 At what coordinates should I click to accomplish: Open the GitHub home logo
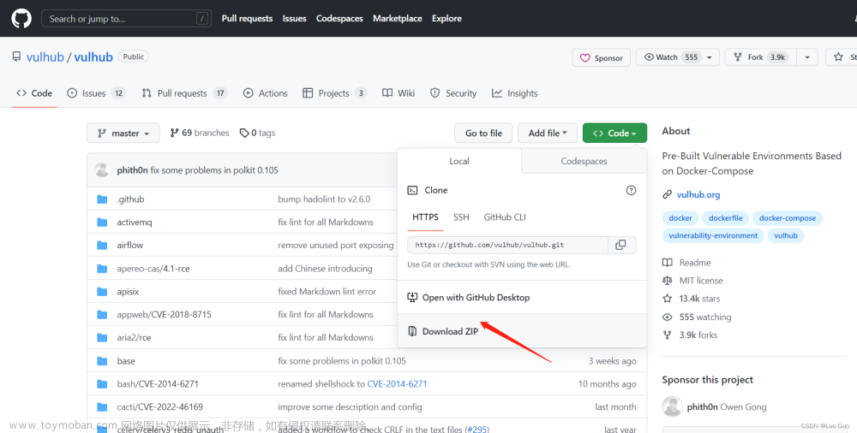coord(21,19)
